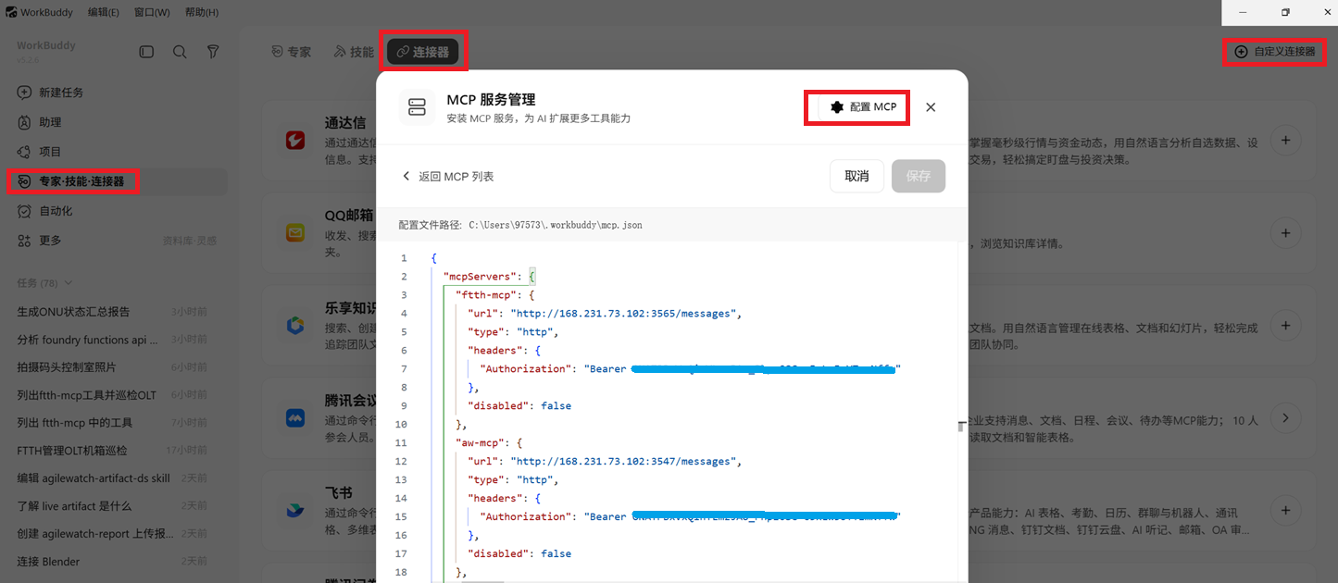This screenshot has width=1338, height=583.
Task: Expand 腾讯会议 details with the chevron arrow
Action: pos(1285,418)
